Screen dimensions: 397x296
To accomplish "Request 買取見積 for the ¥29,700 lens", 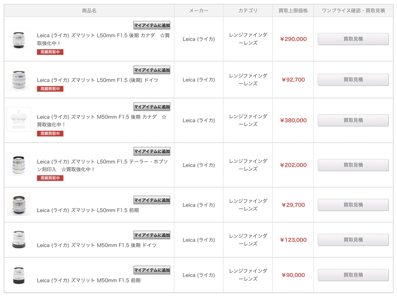I will click(353, 205).
